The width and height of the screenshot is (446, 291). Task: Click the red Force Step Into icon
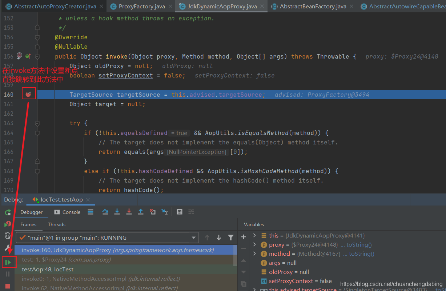[x=129, y=212]
